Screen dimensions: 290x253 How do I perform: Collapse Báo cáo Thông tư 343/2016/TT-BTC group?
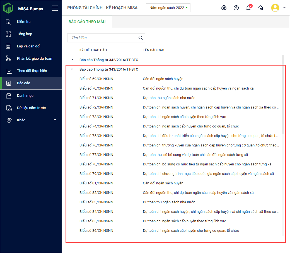(x=72, y=69)
